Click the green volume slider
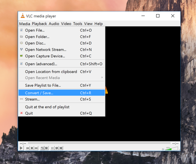This screenshot has width=196, height=164. click(x=171, y=149)
